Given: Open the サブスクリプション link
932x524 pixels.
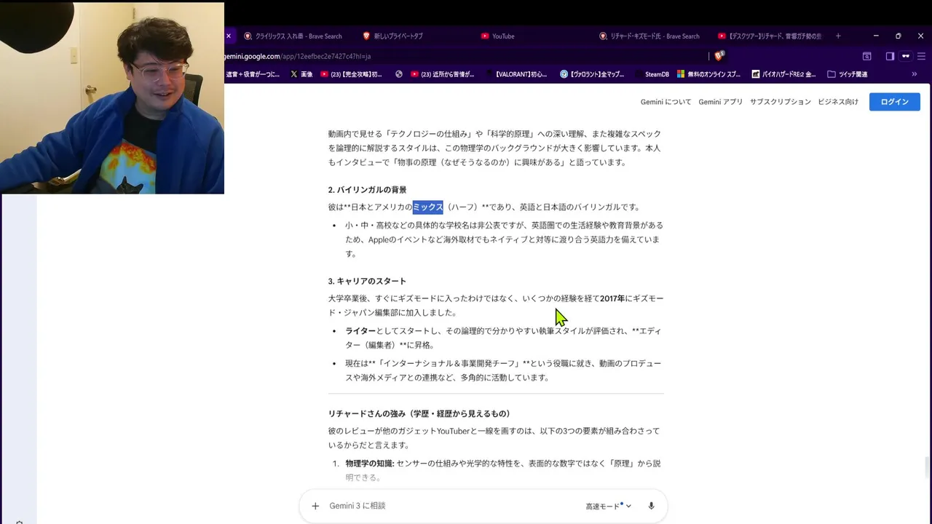Looking at the screenshot, I should tap(781, 102).
